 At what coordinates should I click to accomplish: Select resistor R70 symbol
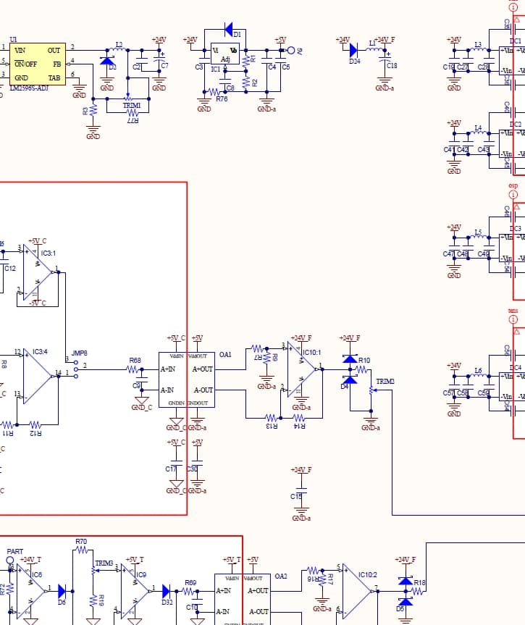click(x=82, y=550)
